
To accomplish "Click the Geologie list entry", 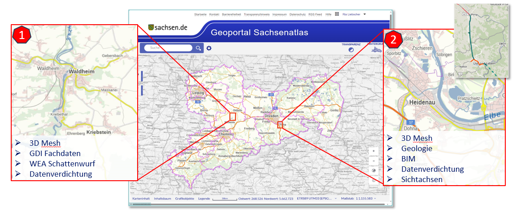I will 417,148.
